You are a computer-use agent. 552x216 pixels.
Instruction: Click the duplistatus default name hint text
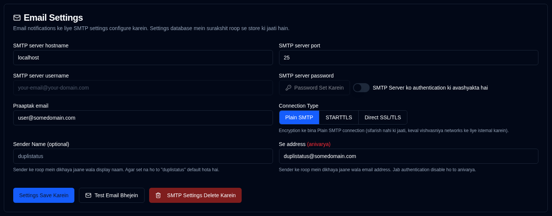pos(116,170)
